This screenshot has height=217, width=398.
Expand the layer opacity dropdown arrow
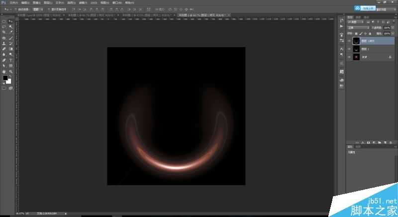tap(392, 28)
